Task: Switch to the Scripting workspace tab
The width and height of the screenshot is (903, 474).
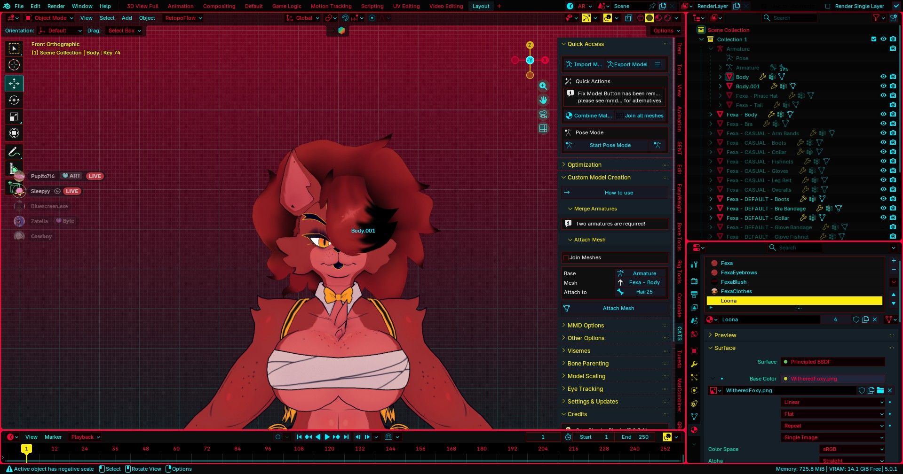Action: [x=372, y=6]
